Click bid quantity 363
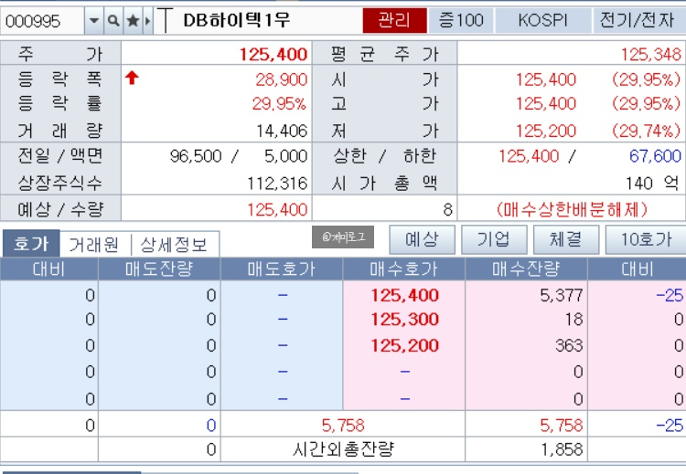The width and height of the screenshot is (686, 474). coord(569,345)
